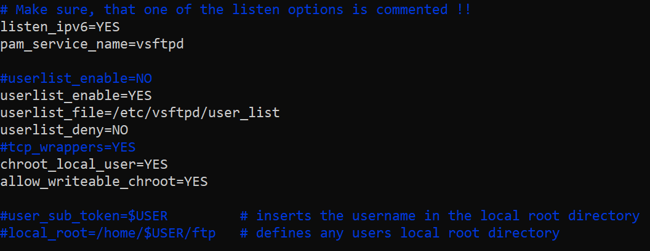Image resolution: width=650 pixels, height=251 pixels.
Task: Click the 'defines any users local root' comment
Action: [x=400, y=233]
